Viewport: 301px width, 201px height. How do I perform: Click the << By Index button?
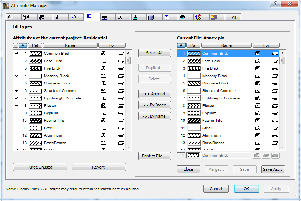pos(154,105)
